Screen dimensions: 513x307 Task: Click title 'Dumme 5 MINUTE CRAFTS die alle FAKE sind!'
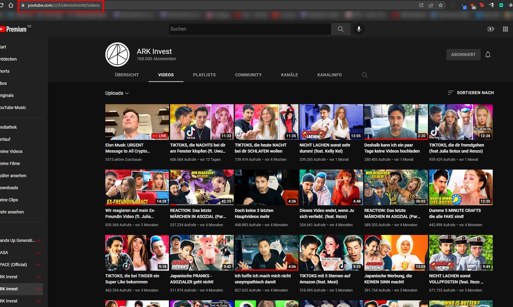(x=455, y=213)
